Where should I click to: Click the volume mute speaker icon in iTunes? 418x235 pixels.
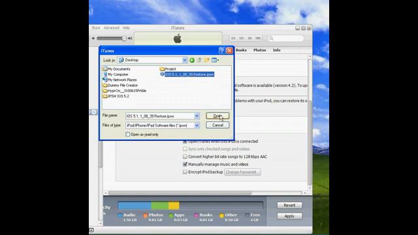coord(93,39)
